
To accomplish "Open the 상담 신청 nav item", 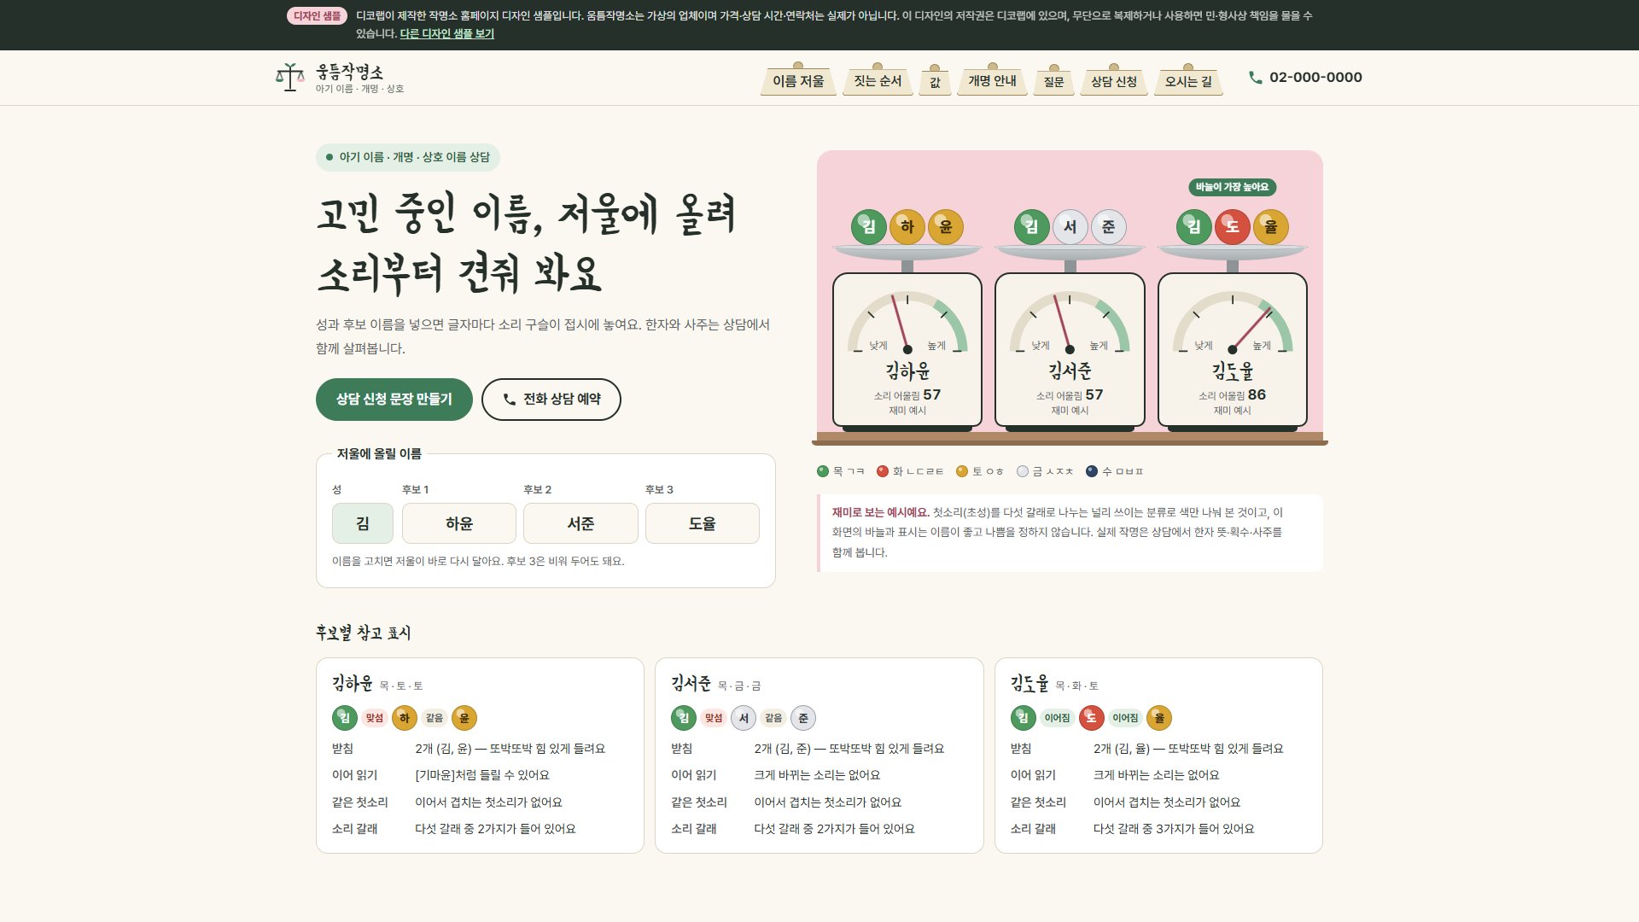I will (1114, 82).
